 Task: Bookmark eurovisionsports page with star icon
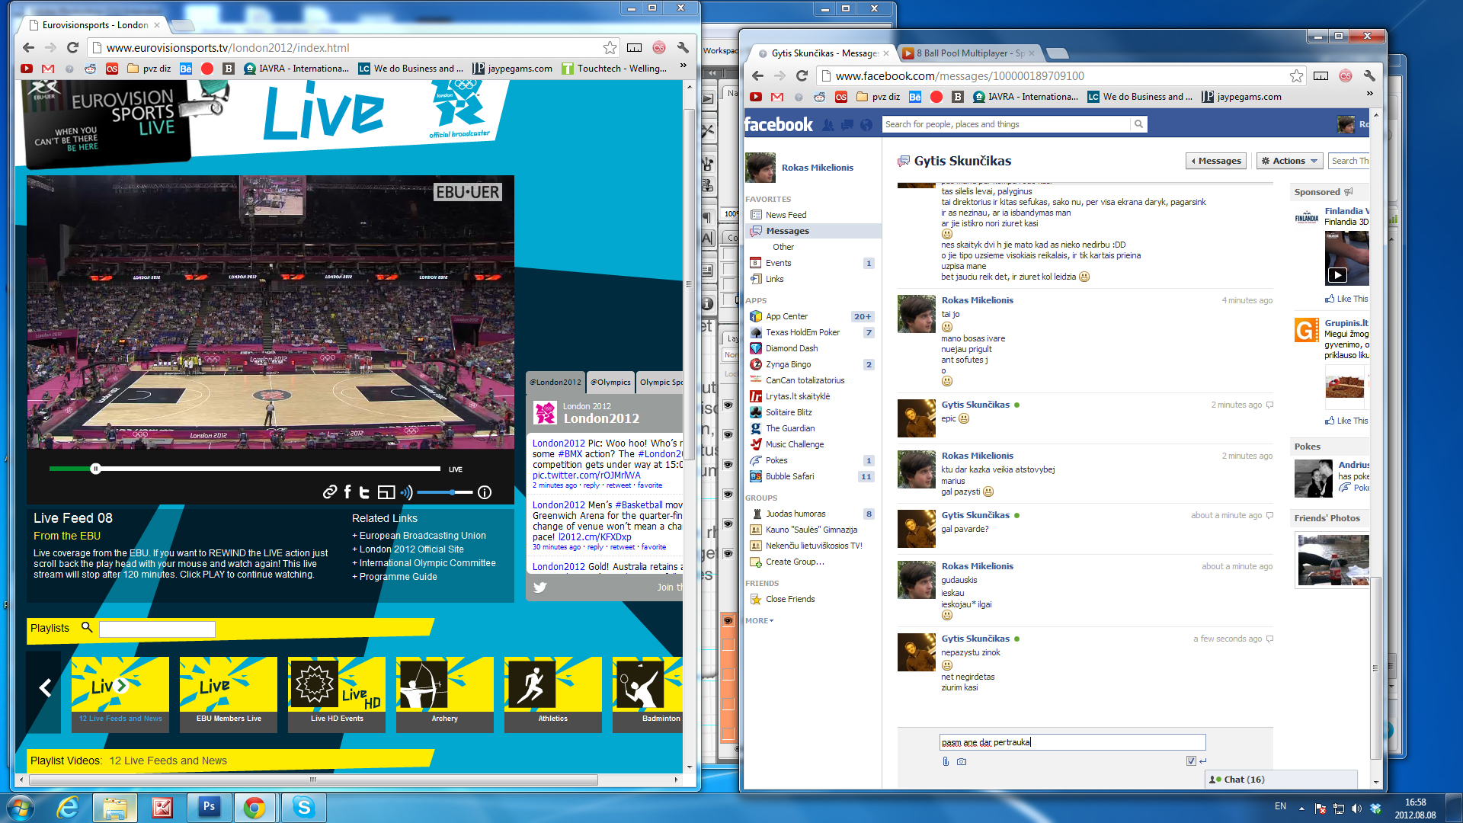pos(610,48)
